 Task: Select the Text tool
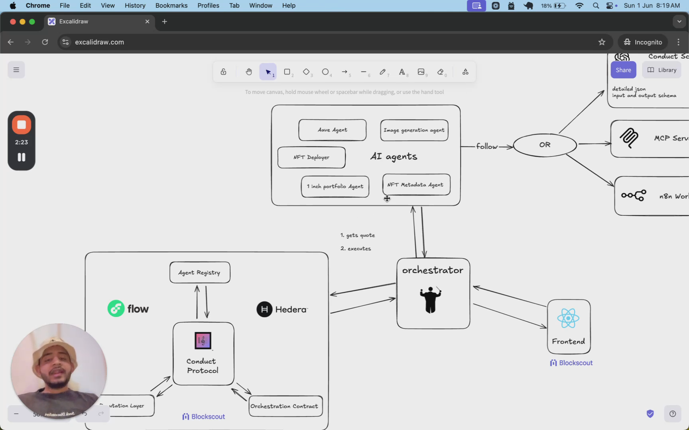(x=402, y=72)
